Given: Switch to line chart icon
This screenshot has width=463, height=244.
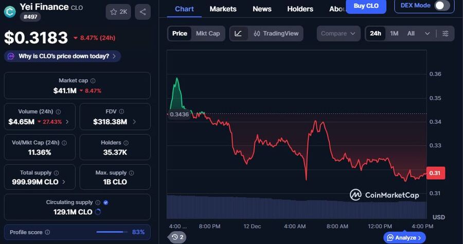Looking at the screenshot, I should 238,33.
